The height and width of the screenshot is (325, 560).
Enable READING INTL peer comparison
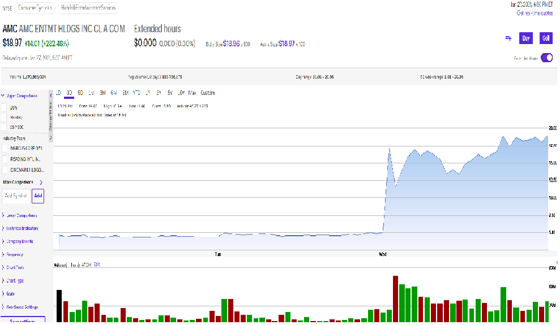5,159
